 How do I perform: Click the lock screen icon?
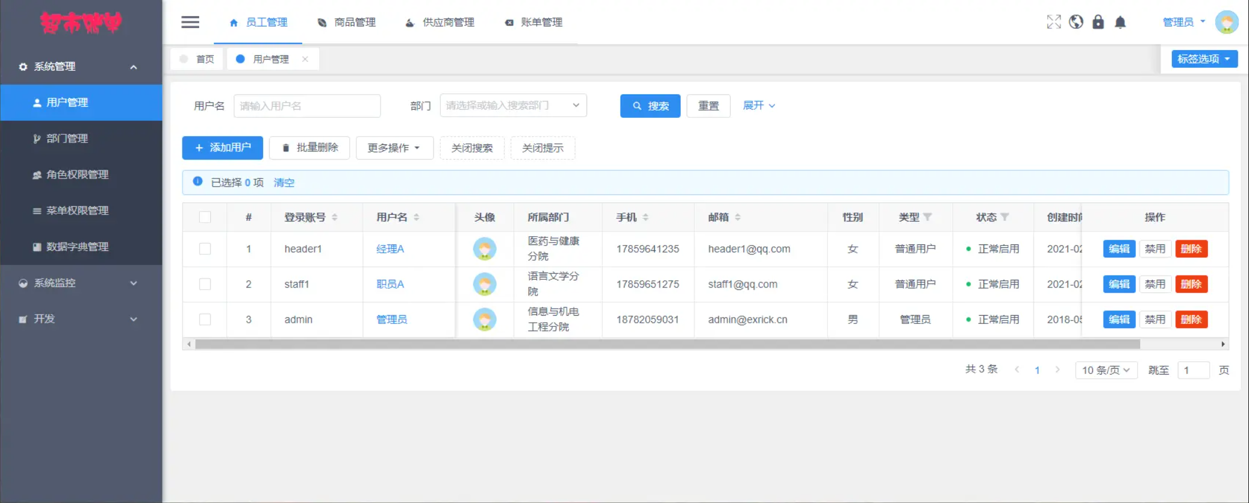pos(1098,22)
